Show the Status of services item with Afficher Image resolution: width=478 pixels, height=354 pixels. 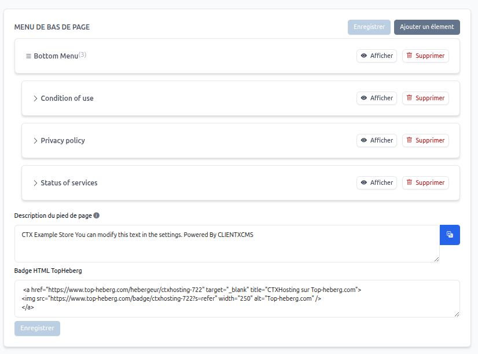pos(376,183)
